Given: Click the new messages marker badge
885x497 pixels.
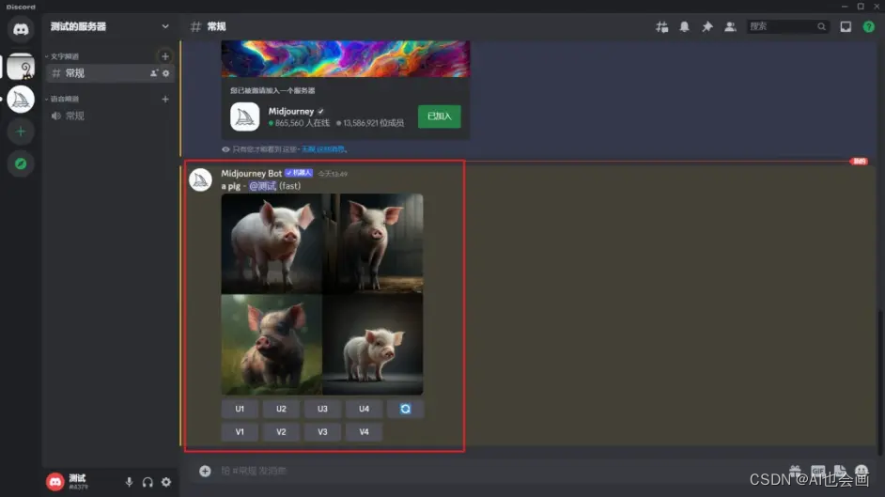Looking at the screenshot, I should point(859,162).
